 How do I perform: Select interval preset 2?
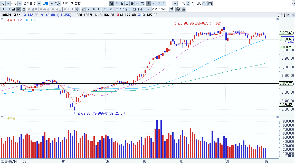click(154, 3)
